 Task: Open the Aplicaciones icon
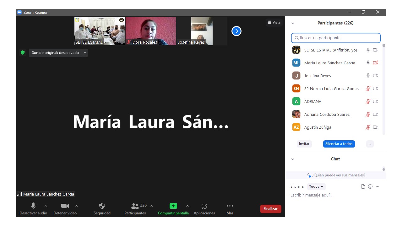204,206
